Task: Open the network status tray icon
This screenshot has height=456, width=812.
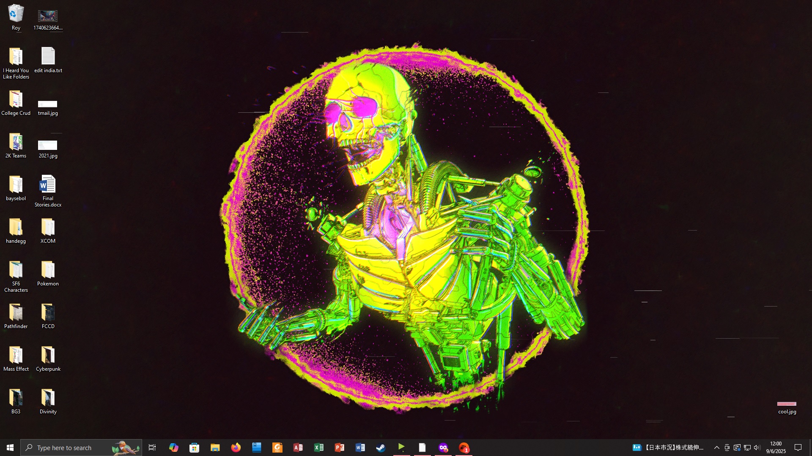Action: (x=747, y=448)
